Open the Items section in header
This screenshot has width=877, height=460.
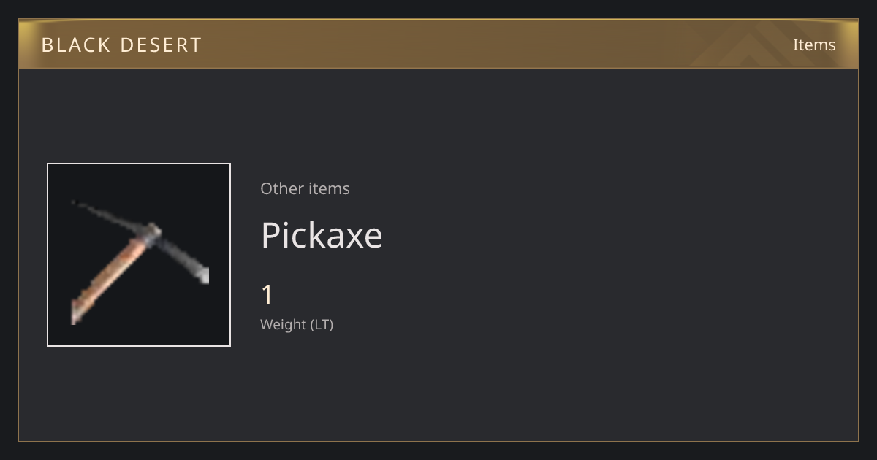point(814,45)
